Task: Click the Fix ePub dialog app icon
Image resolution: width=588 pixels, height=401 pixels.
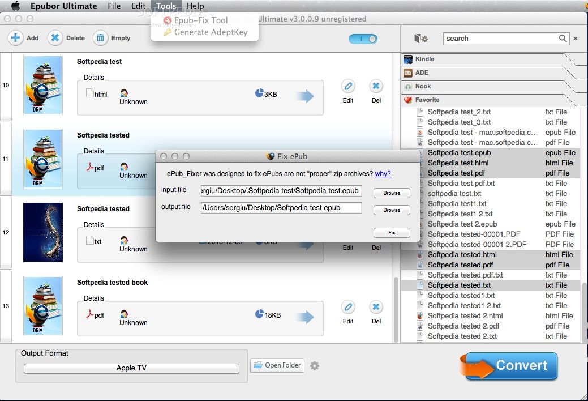Action: click(x=271, y=156)
